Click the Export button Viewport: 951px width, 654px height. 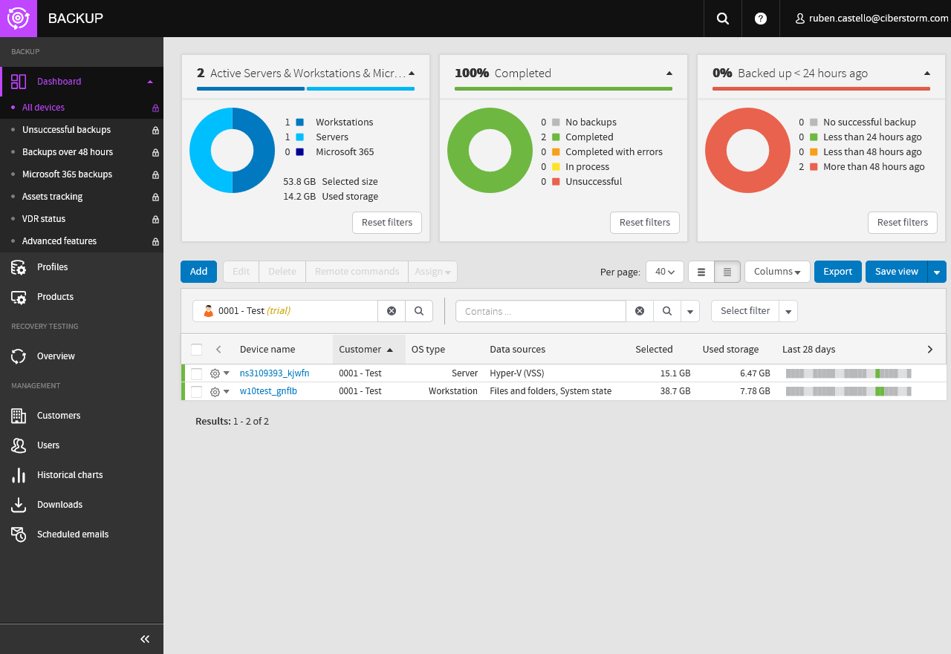tap(838, 272)
